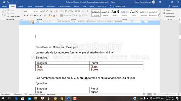Apply strikethrough with the abc icon
The image size is (181, 101).
click(x=35, y=15)
